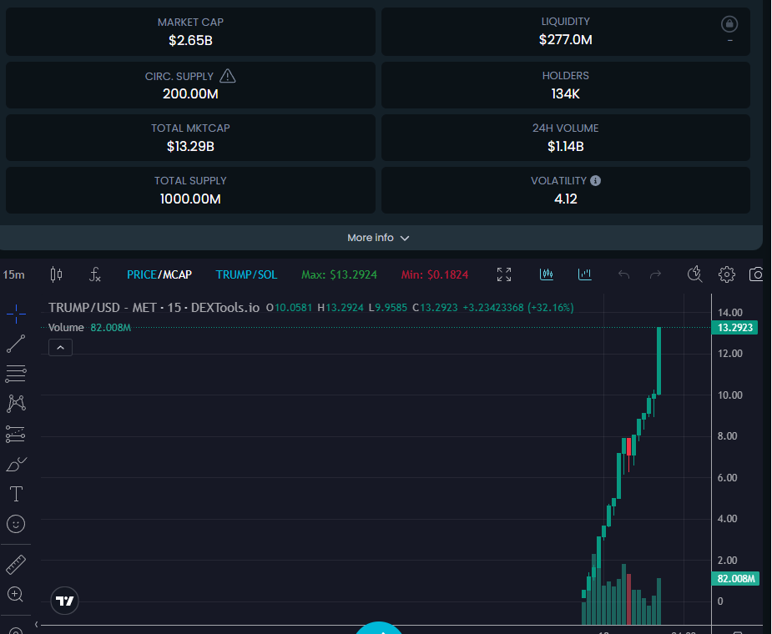Viewport: 772px width, 634px height.
Task: Switch chart to MCAP mode
Action: tap(177, 274)
